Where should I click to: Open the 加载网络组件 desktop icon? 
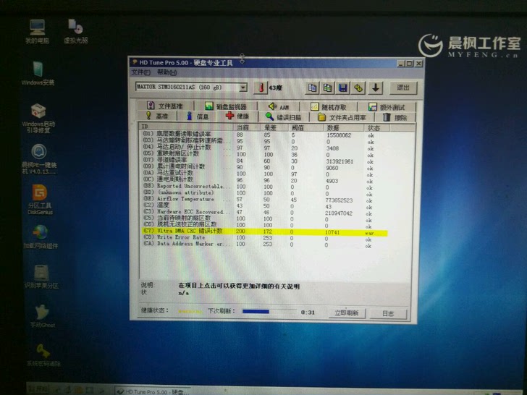(41, 237)
